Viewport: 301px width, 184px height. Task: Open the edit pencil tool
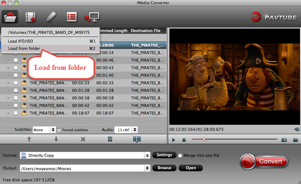click(51, 17)
